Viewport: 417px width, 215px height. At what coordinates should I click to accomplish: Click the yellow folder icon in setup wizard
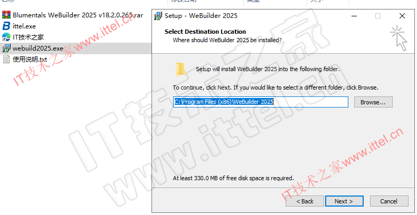click(x=181, y=70)
